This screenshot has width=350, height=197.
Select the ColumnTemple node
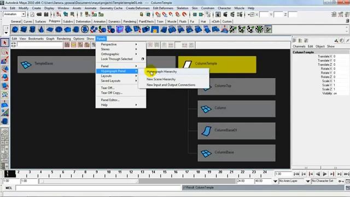(x=217, y=65)
